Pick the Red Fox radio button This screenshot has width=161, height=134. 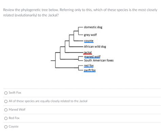pyautogui.click(x=6, y=118)
